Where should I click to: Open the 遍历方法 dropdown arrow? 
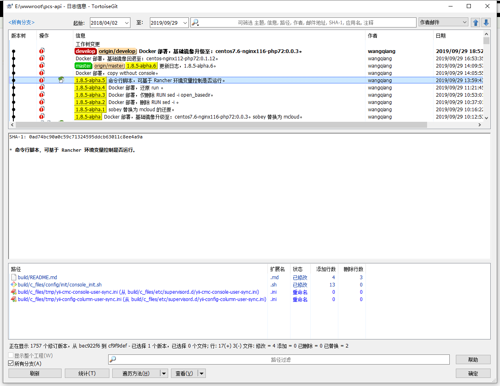164,373
